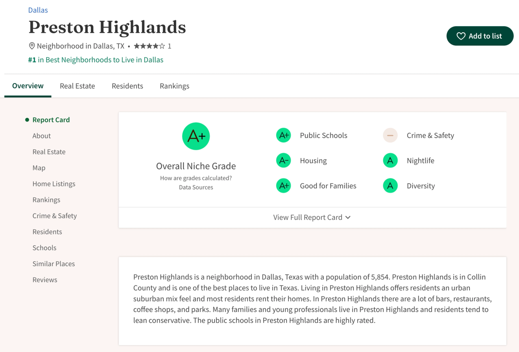Switch to the Rankings tab
The width and height of the screenshot is (519, 352).
[x=175, y=86]
